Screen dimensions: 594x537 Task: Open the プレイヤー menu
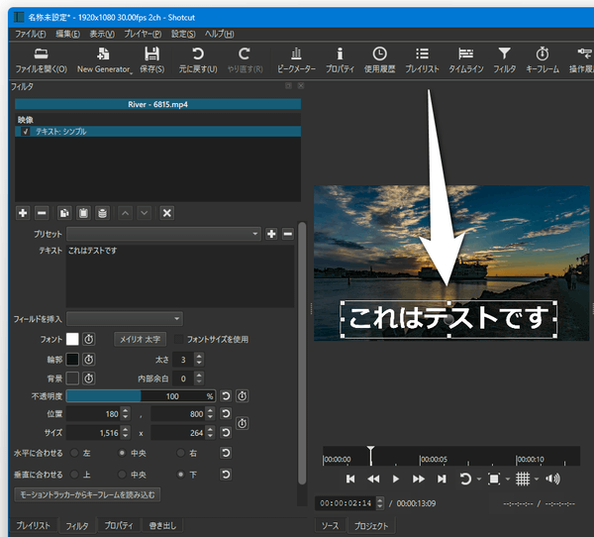tap(143, 34)
